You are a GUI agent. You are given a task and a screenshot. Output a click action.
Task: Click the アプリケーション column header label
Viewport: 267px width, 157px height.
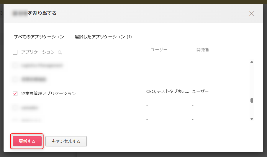(x=38, y=52)
